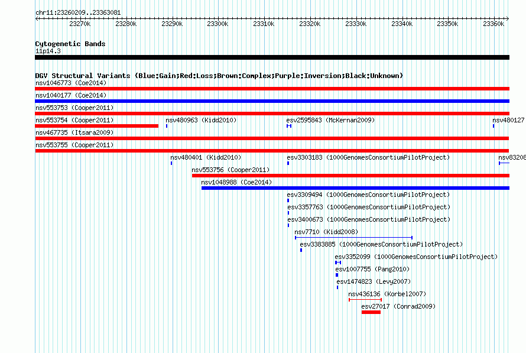Open the esv3383885 variant label

point(381,244)
